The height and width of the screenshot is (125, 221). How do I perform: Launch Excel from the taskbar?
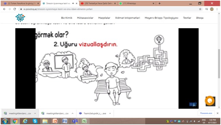pyautogui.click(x=84, y=121)
